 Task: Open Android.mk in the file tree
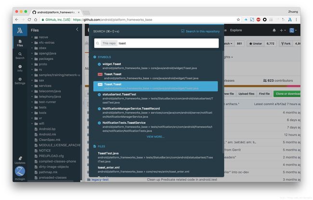47,134
